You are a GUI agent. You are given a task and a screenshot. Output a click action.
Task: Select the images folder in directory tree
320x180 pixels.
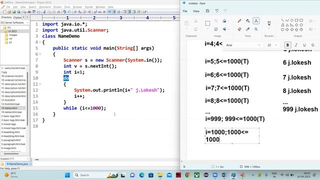point(13,35)
